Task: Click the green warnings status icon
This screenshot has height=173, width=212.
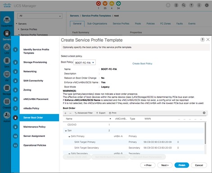Action: [118, 4]
